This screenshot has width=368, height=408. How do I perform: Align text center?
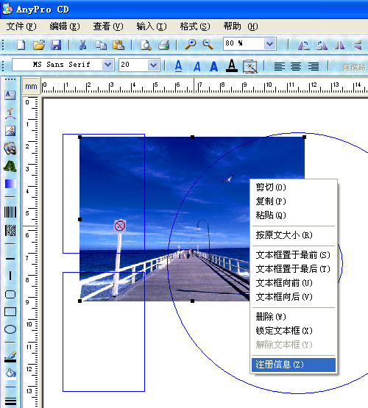(296, 66)
